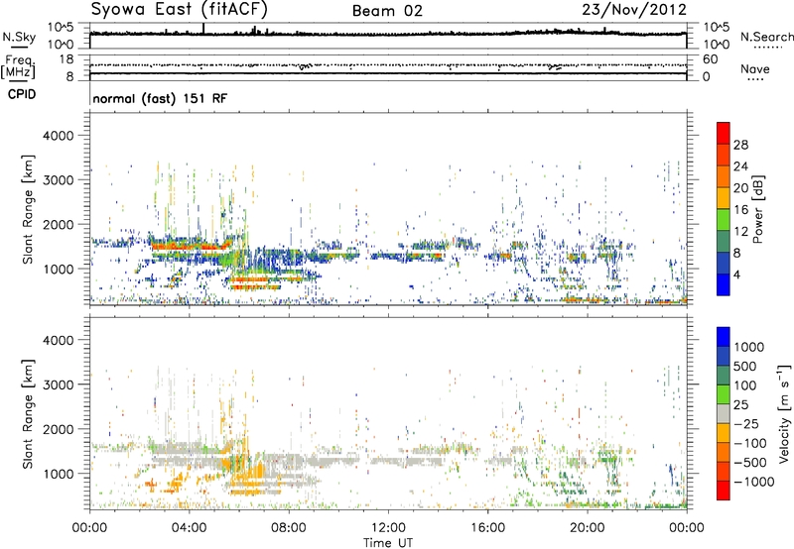Click the '18' frequency axis tick label
The width and height of the screenshot is (794, 549).
point(66,59)
